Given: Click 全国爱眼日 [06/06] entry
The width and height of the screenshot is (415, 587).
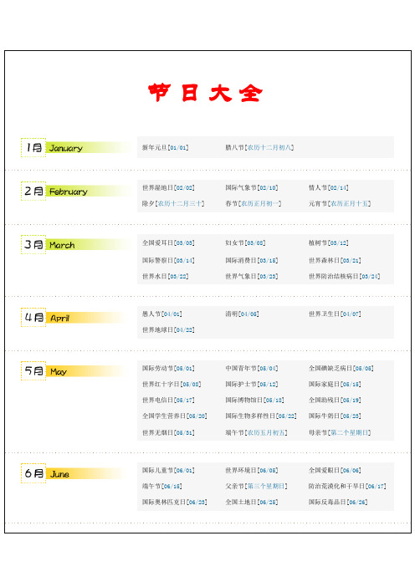Looking at the screenshot, I should [x=335, y=470].
